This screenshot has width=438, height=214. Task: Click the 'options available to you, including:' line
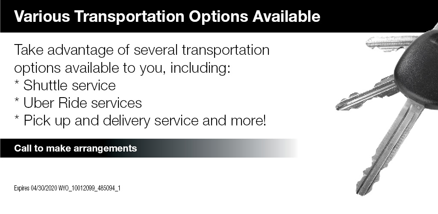point(122,68)
